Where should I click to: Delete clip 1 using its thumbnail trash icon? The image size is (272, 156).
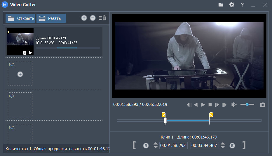(25, 53)
